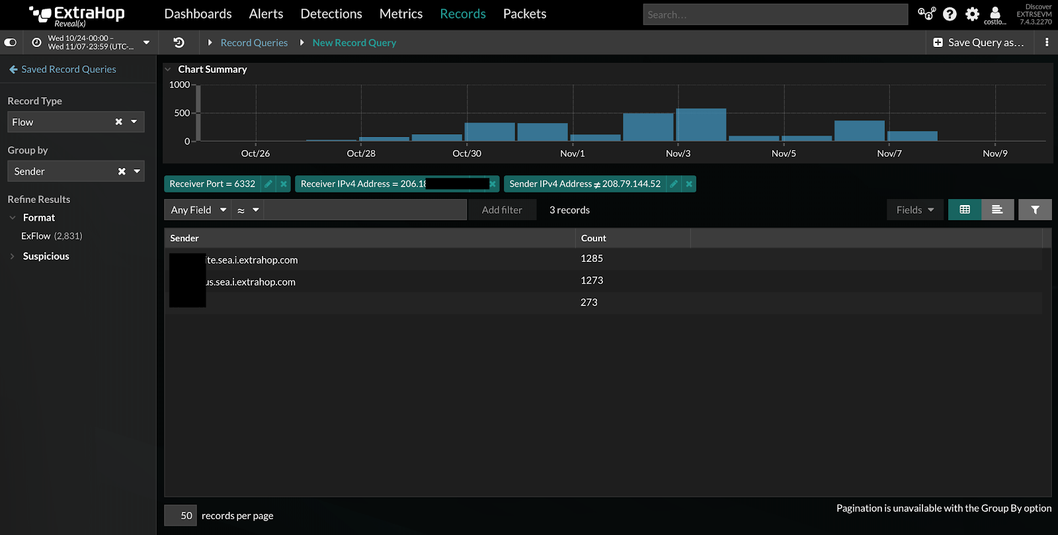The image size is (1058, 535).
Task: Click the count value 1273
Action: coord(592,280)
